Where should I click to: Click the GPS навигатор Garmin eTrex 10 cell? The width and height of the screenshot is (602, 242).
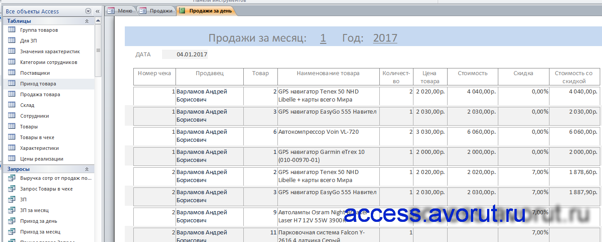(x=328, y=156)
